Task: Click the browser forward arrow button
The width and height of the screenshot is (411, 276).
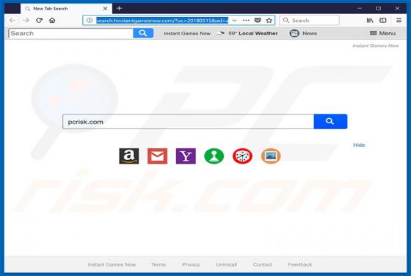Action: click(x=26, y=20)
